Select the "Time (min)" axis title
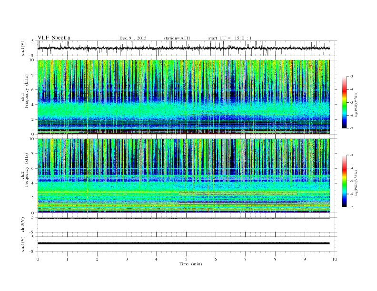 [190, 264]
